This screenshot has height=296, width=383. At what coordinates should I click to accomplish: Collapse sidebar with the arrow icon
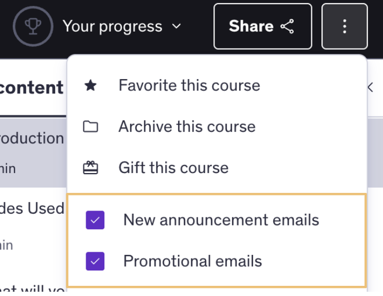(x=371, y=87)
